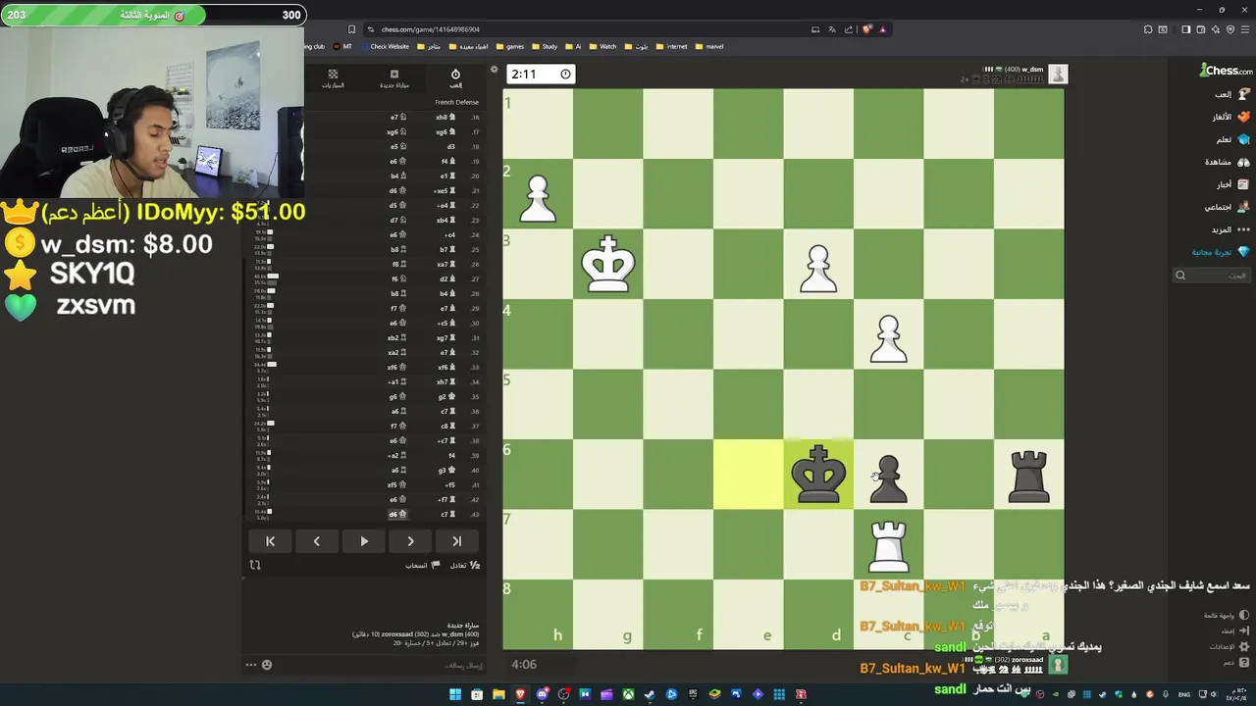Open the Social menu in the sidebar

click(x=1227, y=207)
